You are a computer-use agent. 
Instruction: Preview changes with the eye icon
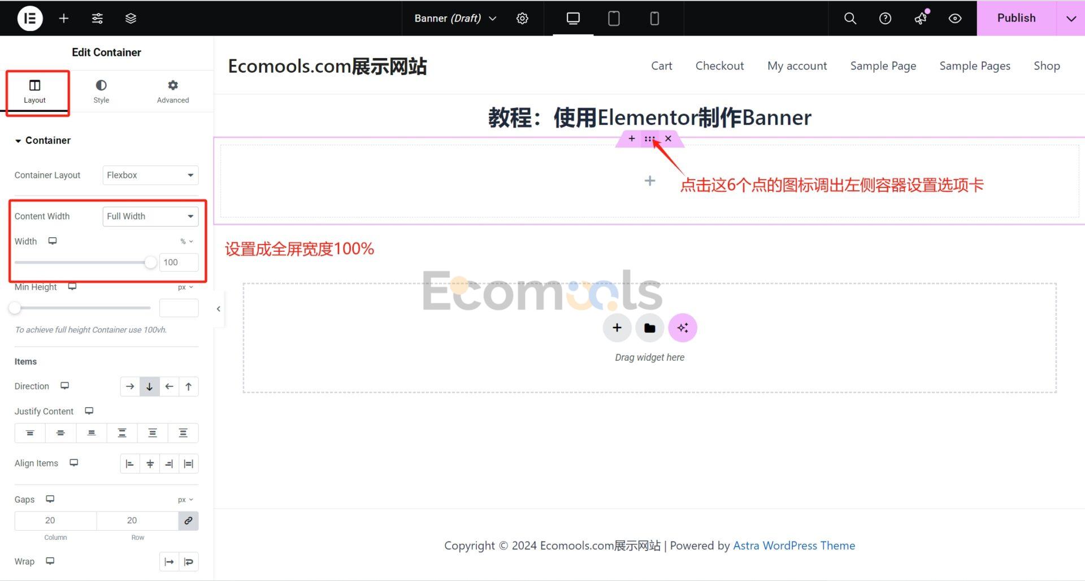955,18
